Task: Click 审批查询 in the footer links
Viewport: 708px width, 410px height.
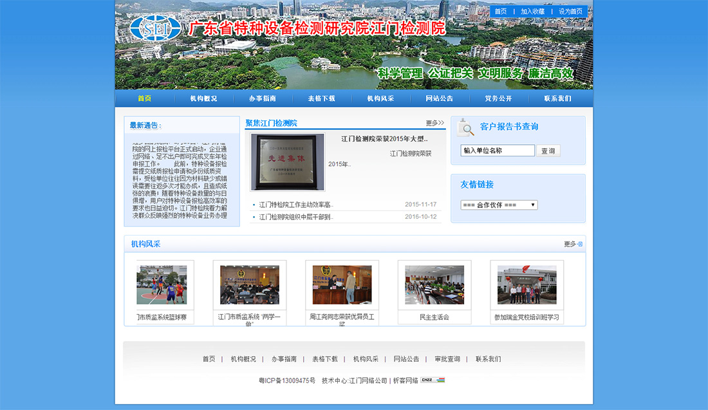Action: pos(447,359)
